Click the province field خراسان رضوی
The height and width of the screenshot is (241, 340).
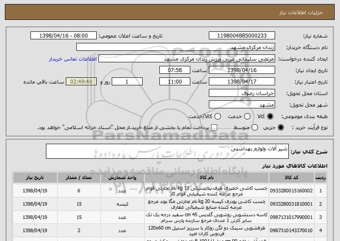coord(242,93)
